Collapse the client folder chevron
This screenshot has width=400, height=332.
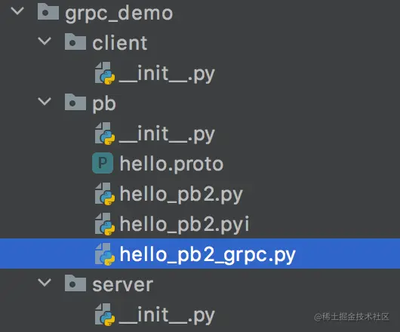pyautogui.click(x=45, y=41)
